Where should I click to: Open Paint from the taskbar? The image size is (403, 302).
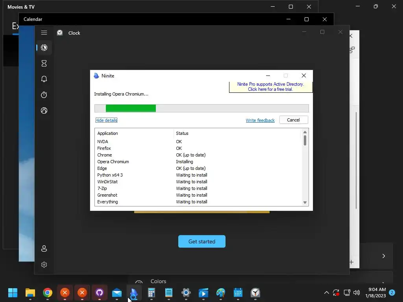click(x=220, y=293)
